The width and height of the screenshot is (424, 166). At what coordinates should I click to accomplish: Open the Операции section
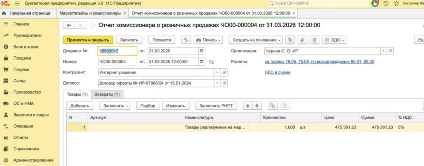[x=23, y=126]
